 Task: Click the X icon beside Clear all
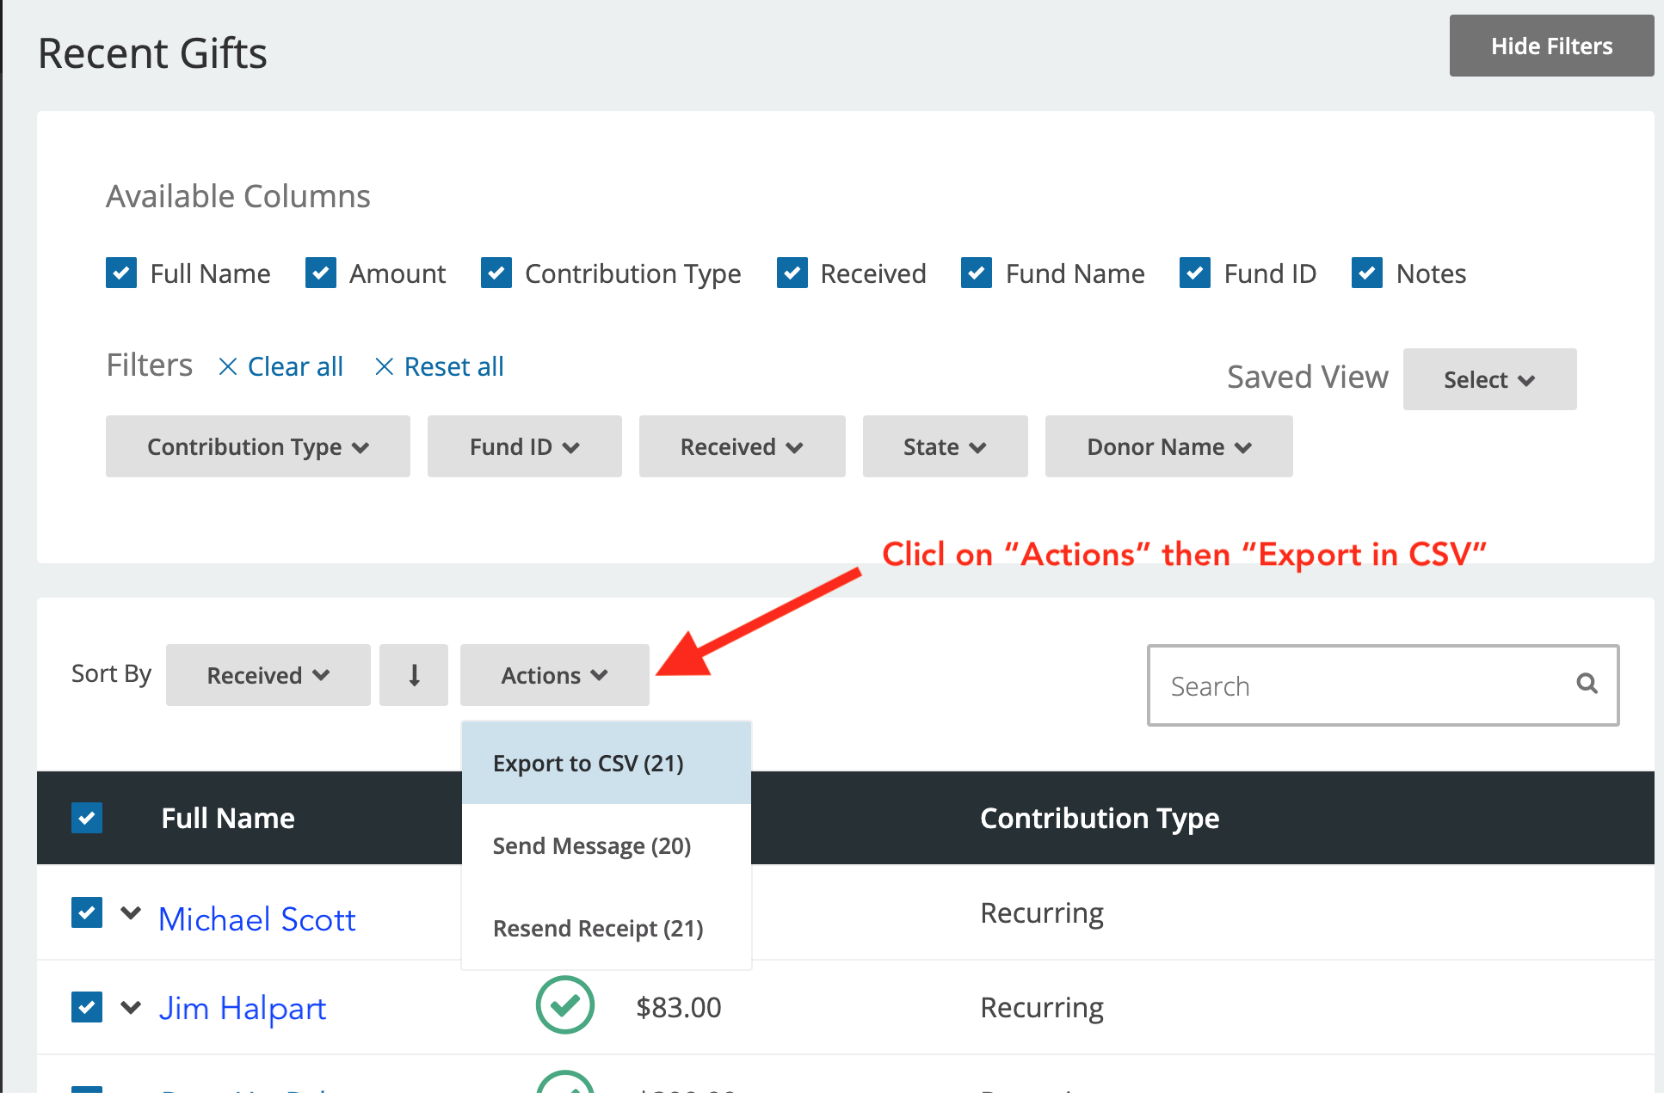pyautogui.click(x=228, y=367)
